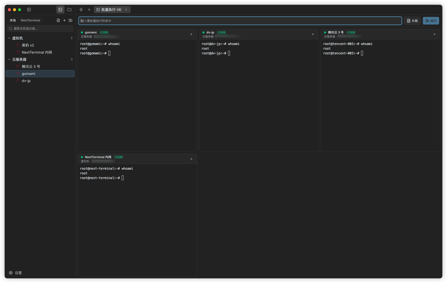
Task: Open the 片段 snippets button
Action: click(412, 21)
